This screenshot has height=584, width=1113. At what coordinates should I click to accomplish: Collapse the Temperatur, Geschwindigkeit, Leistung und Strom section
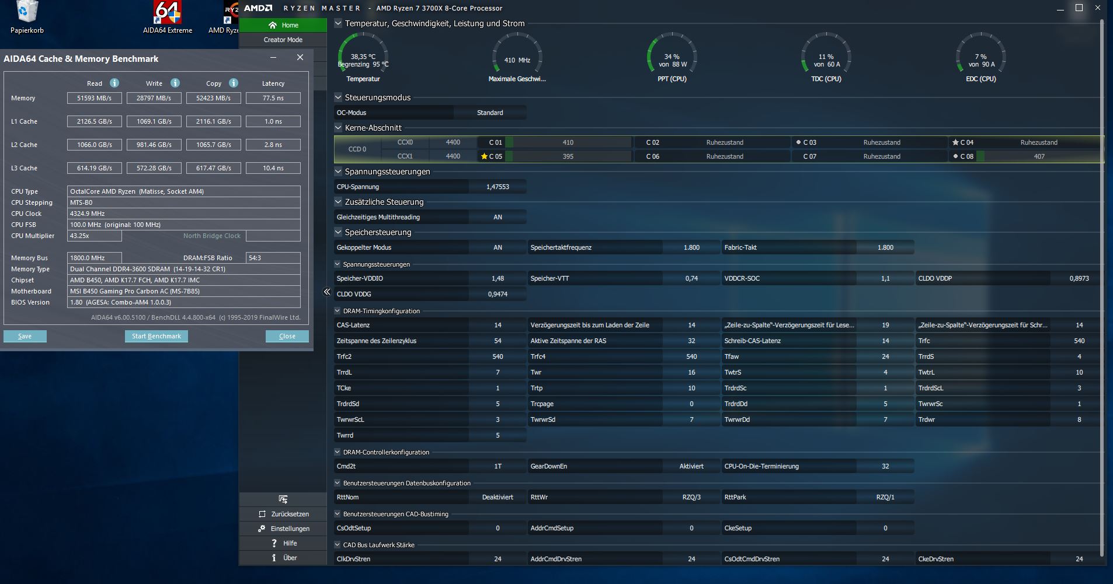[338, 23]
